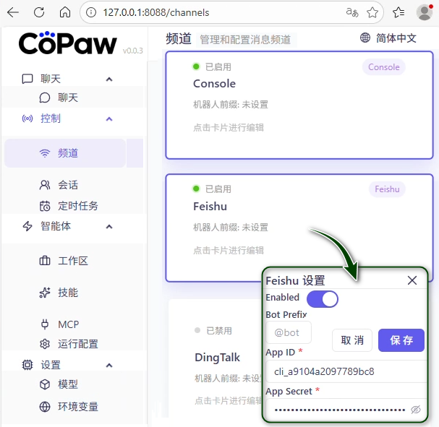Viewport: 439px width, 427px height.
Task: Open the browser profile avatar
Action: click(x=425, y=12)
